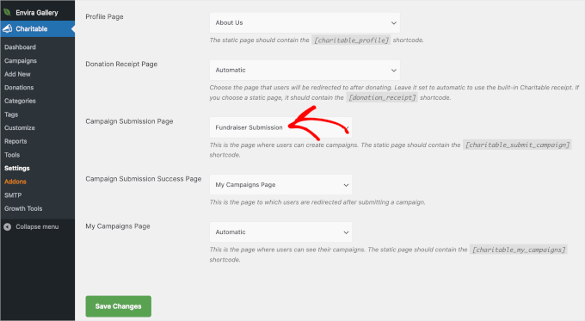585x321 pixels.
Task: Open Profile Page dropdown showing About Us
Action: coord(305,22)
